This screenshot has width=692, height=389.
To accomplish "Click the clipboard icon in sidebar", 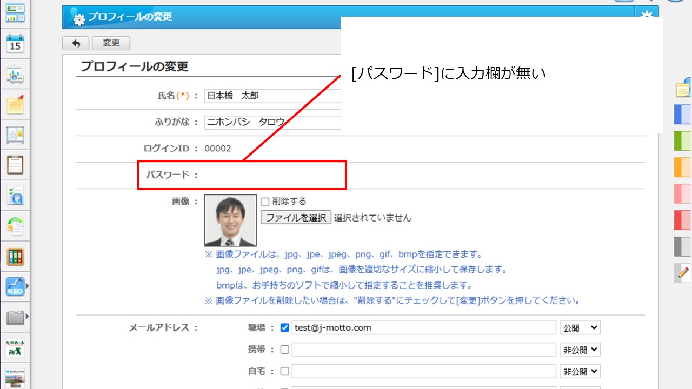I will click(15, 165).
